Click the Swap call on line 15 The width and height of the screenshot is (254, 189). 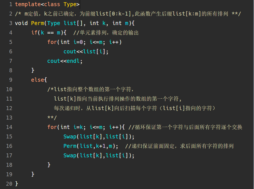coord(70,136)
